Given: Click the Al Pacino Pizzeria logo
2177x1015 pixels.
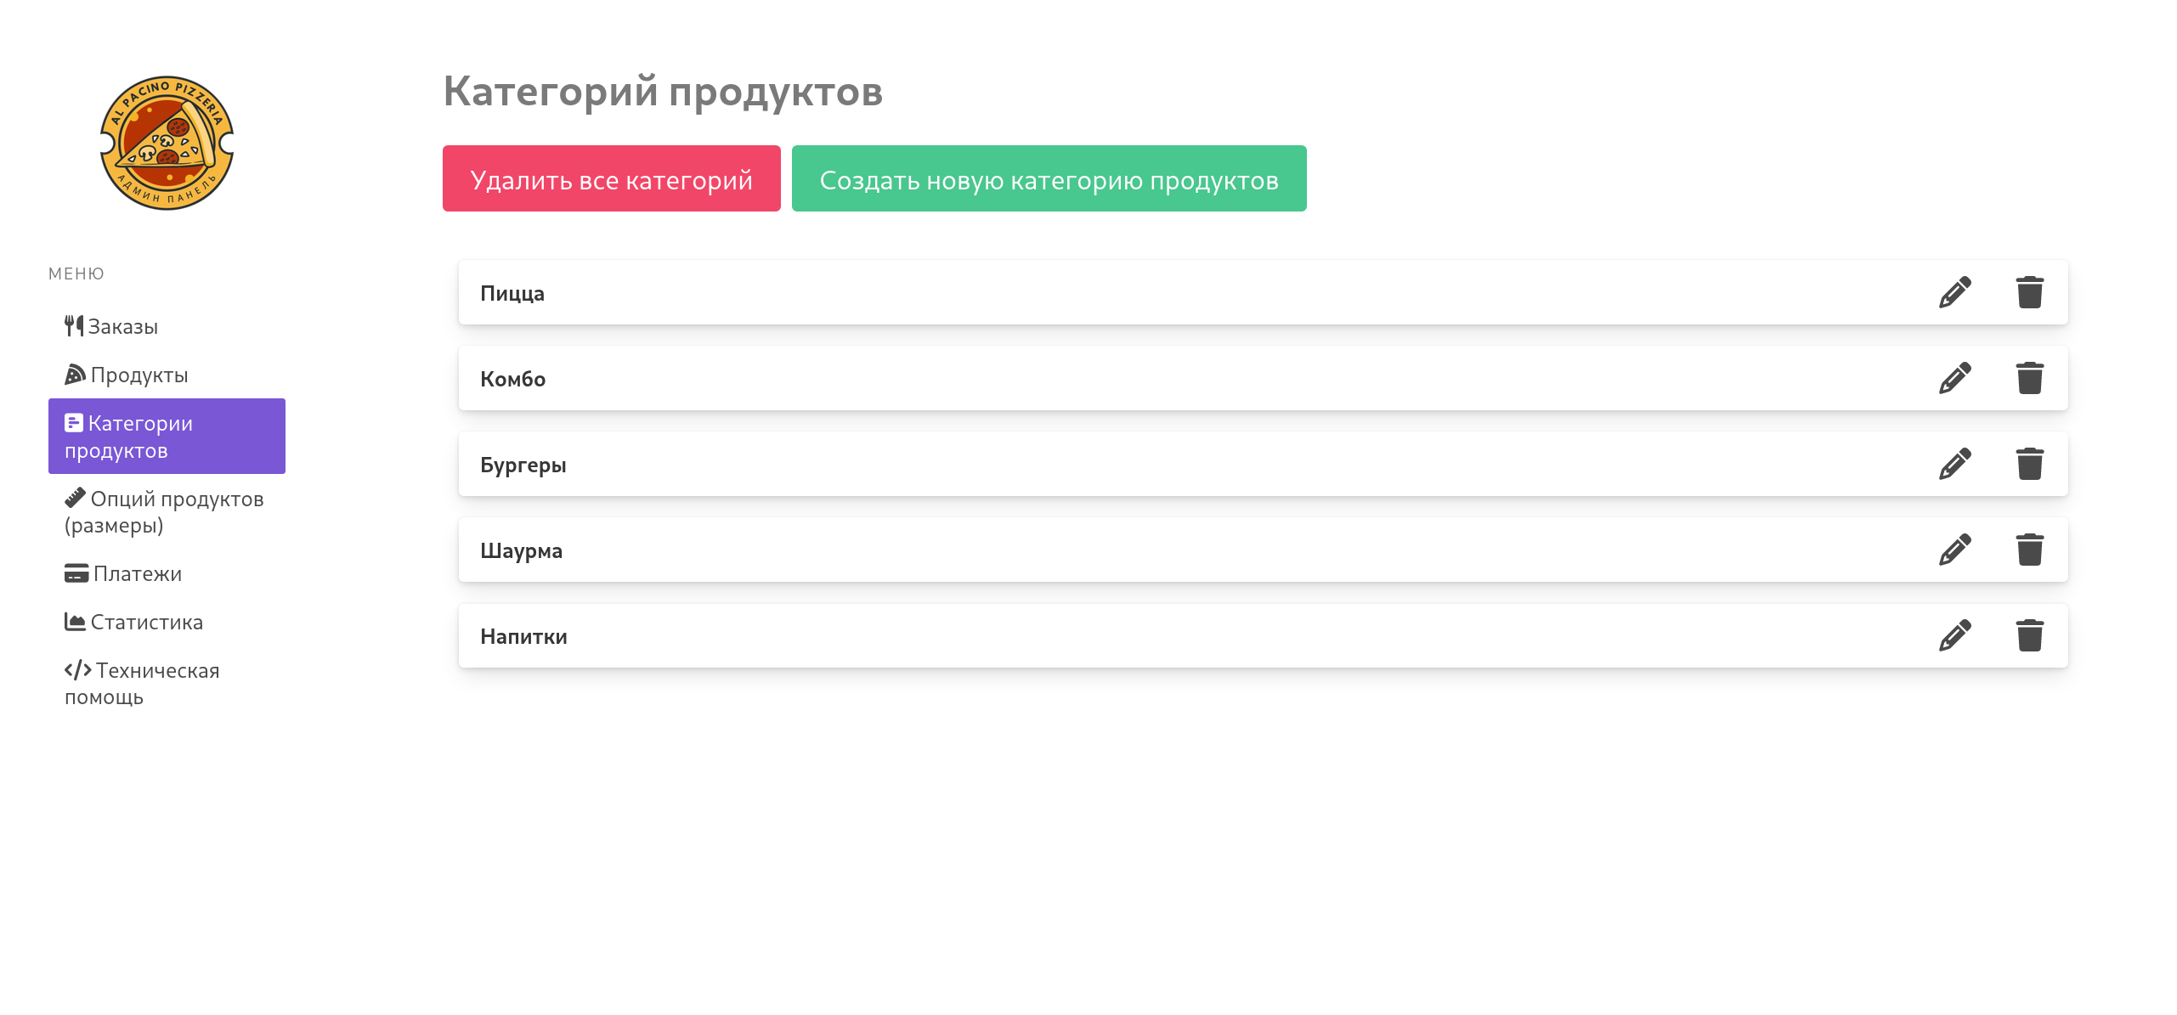Looking at the screenshot, I should [x=167, y=143].
